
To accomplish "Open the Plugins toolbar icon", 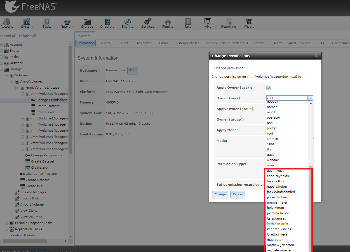I will click(x=168, y=23).
